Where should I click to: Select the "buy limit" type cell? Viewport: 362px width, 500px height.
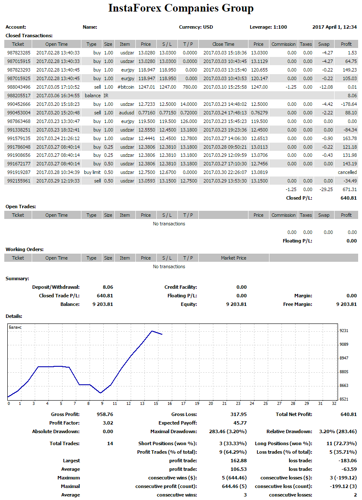click(x=92, y=173)
